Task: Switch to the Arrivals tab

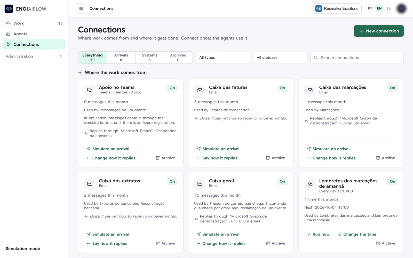Action: [121, 57]
